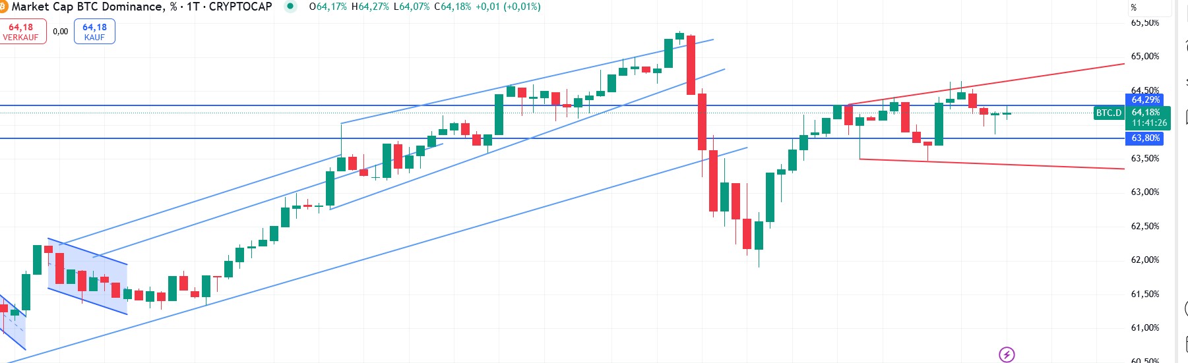Click the 0,00 spread value
The image size is (1188, 363).
[x=60, y=32]
